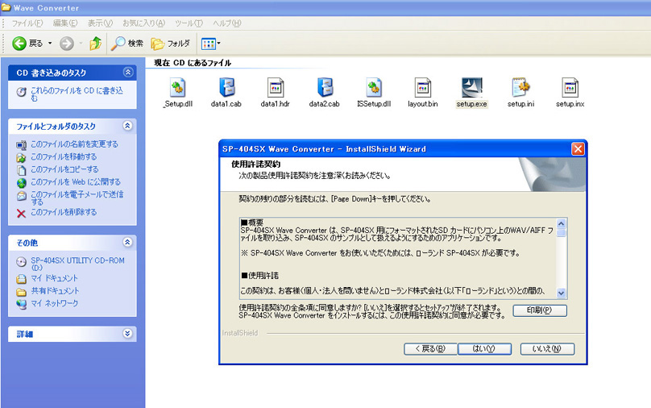Click the 印刷(P) print button
The width and height of the screenshot is (651, 408).
pyautogui.click(x=540, y=310)
